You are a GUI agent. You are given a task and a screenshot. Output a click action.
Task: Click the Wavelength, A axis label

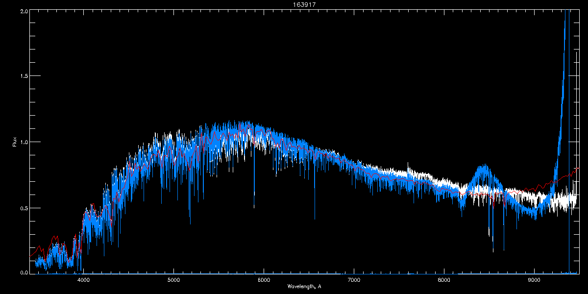[304, 286]
